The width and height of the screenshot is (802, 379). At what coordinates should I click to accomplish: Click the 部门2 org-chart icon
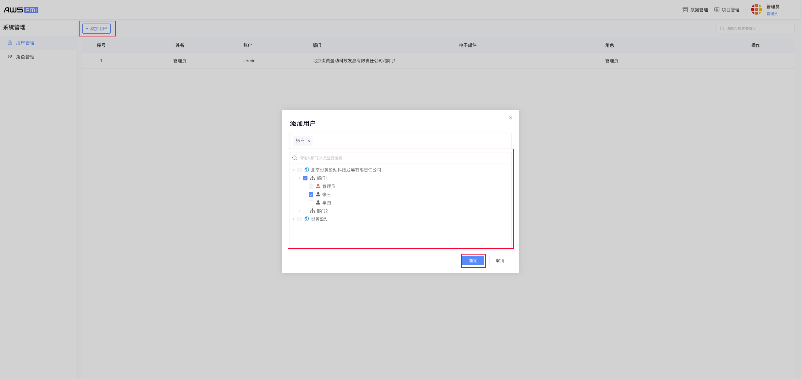click(x=313, y=211)
